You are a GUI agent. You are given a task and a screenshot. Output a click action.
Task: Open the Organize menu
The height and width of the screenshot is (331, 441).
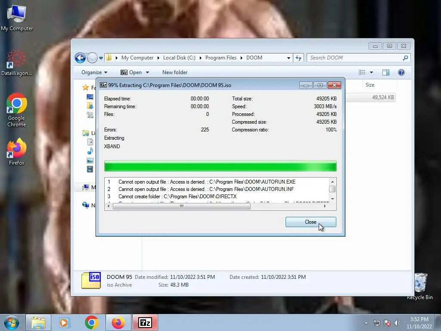coord(94,72)
